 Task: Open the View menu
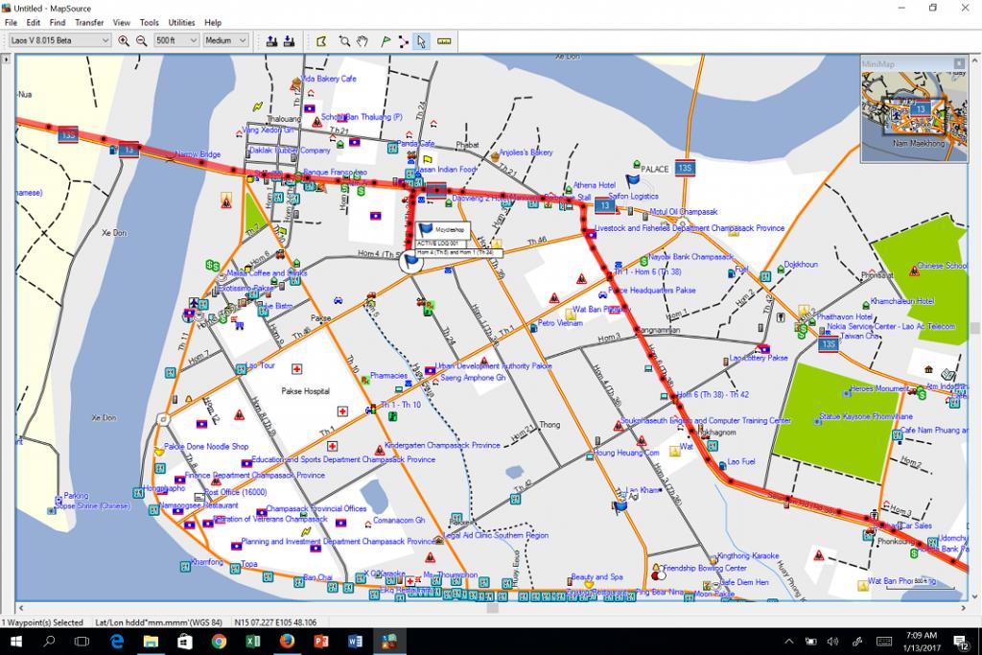tap(121, 23)
